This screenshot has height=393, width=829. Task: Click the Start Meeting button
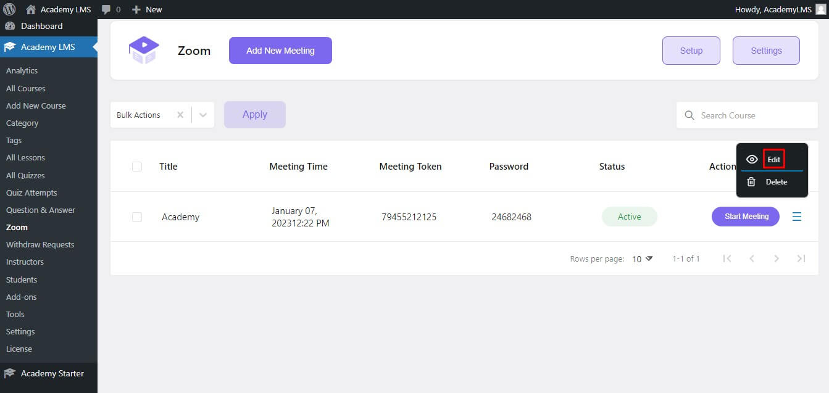click(745, 217)
